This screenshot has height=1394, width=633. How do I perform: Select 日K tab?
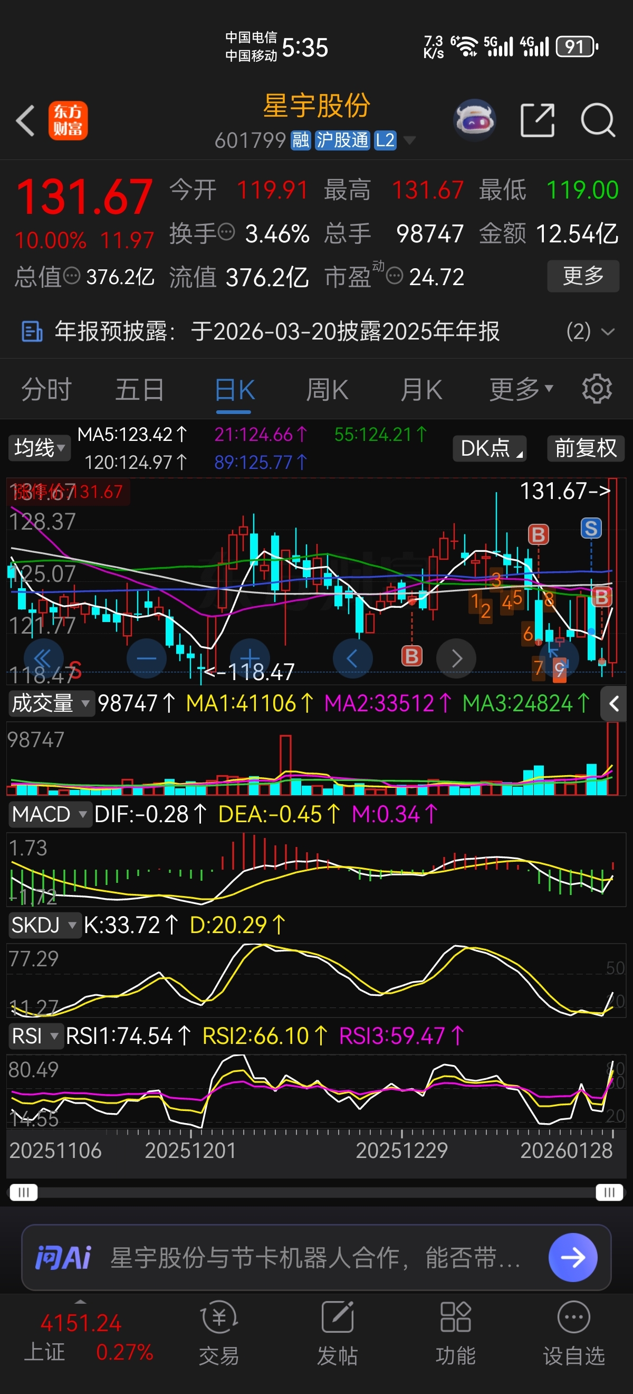click(234, 389)
